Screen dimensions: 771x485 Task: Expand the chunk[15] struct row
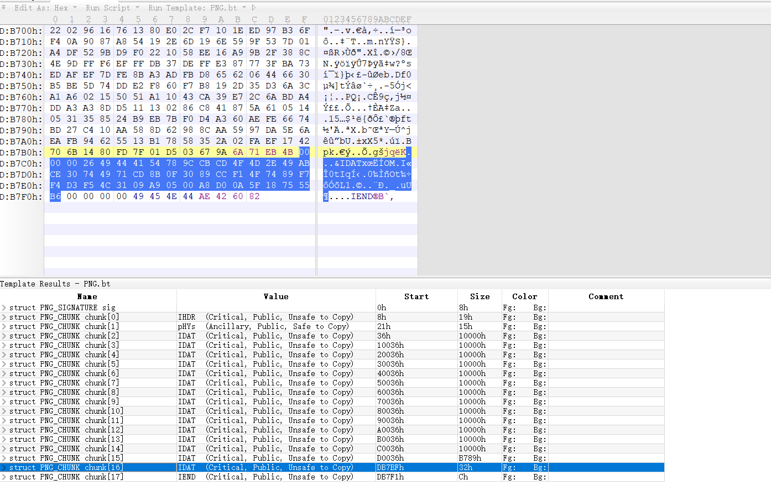pyautogui.click(x=4, y=458)
